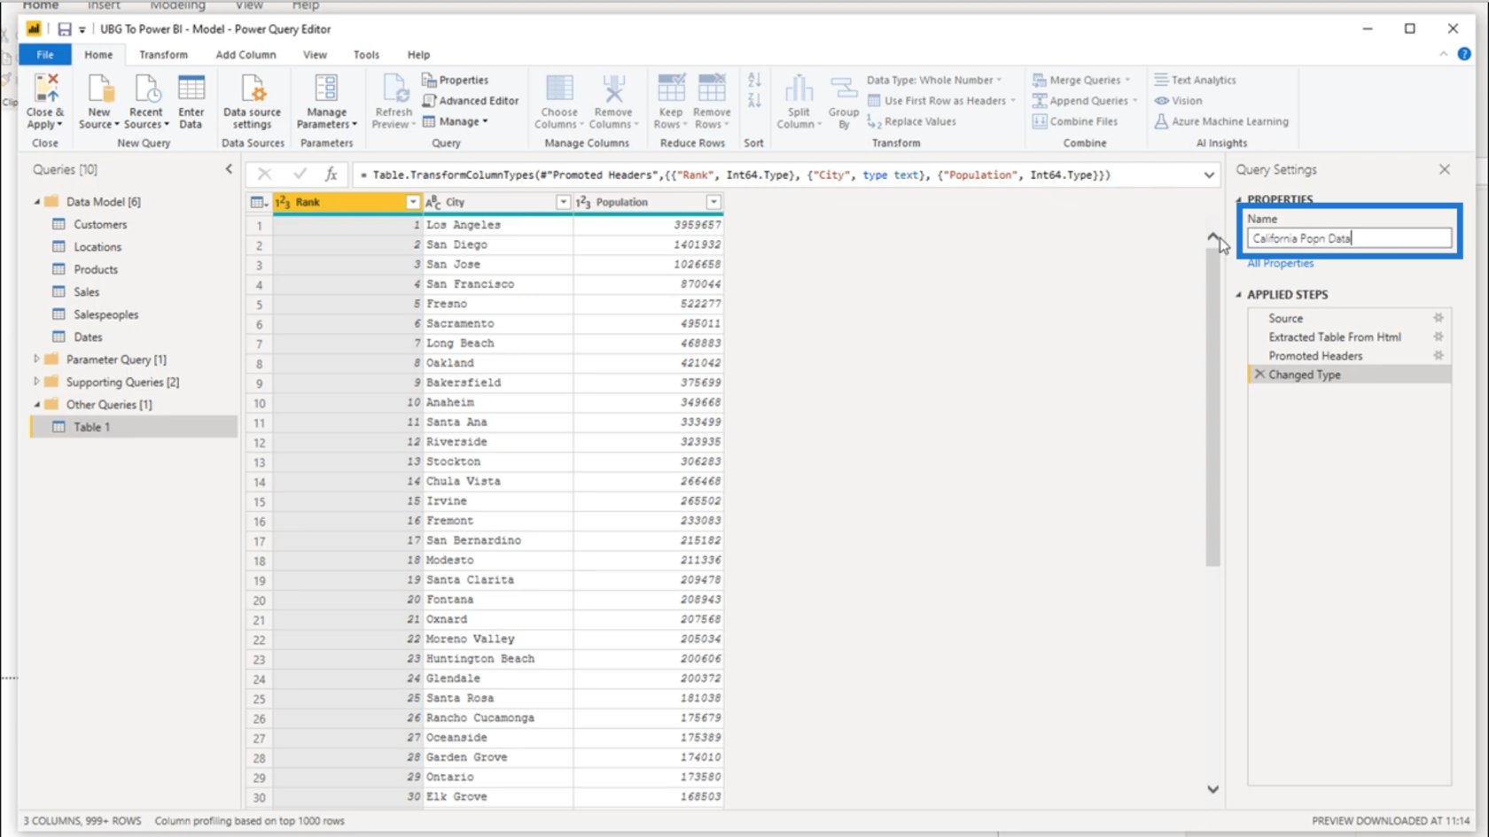Click the Split Column icon
This screenshot has width=1489, height=837.
pyautogui.click(x=799, y=89)
